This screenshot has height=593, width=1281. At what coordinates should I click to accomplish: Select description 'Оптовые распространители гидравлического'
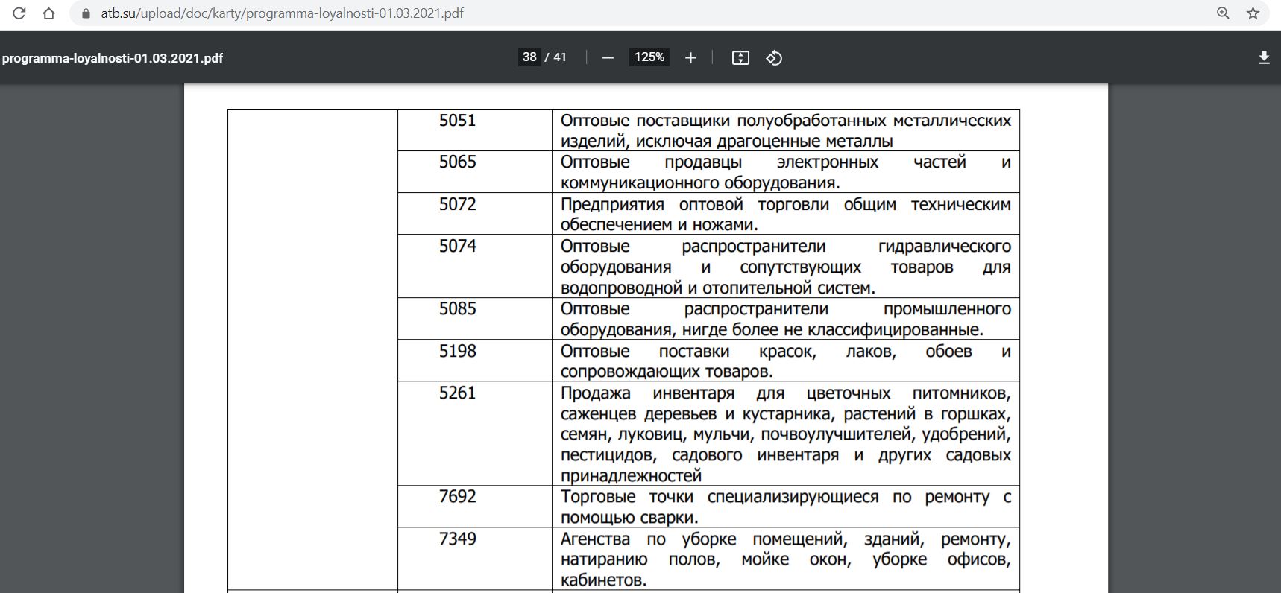(x=786, y=267)
